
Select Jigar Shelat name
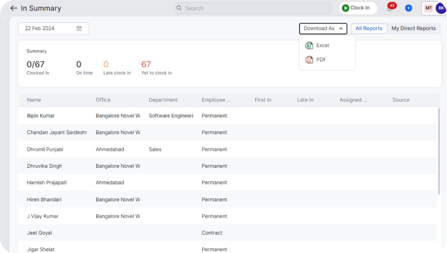(x=40, y=249)
